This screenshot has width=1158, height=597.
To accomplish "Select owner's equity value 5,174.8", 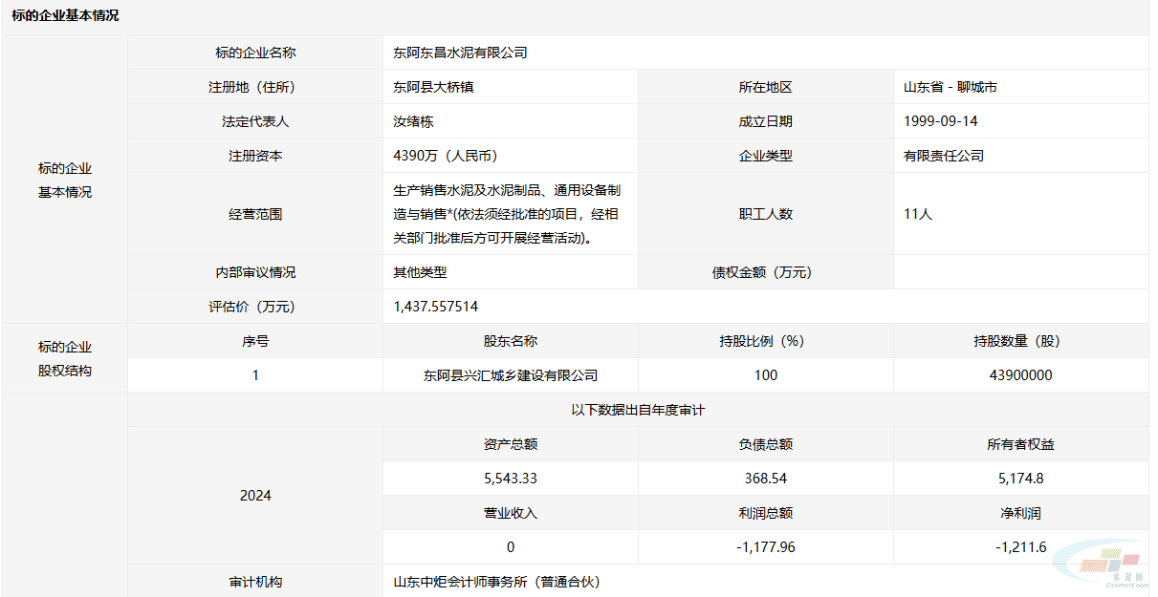I will pyautogui.click(x=1021, y=479).
